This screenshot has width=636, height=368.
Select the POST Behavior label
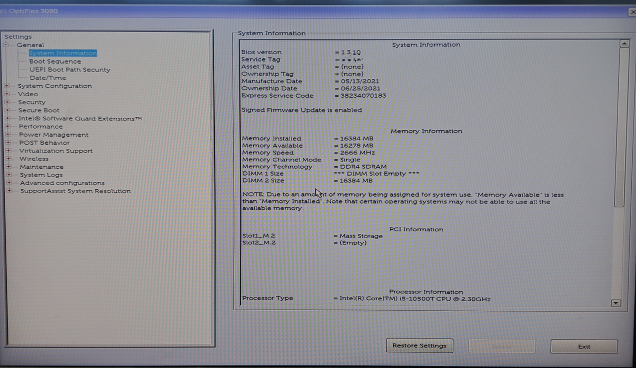44,142
